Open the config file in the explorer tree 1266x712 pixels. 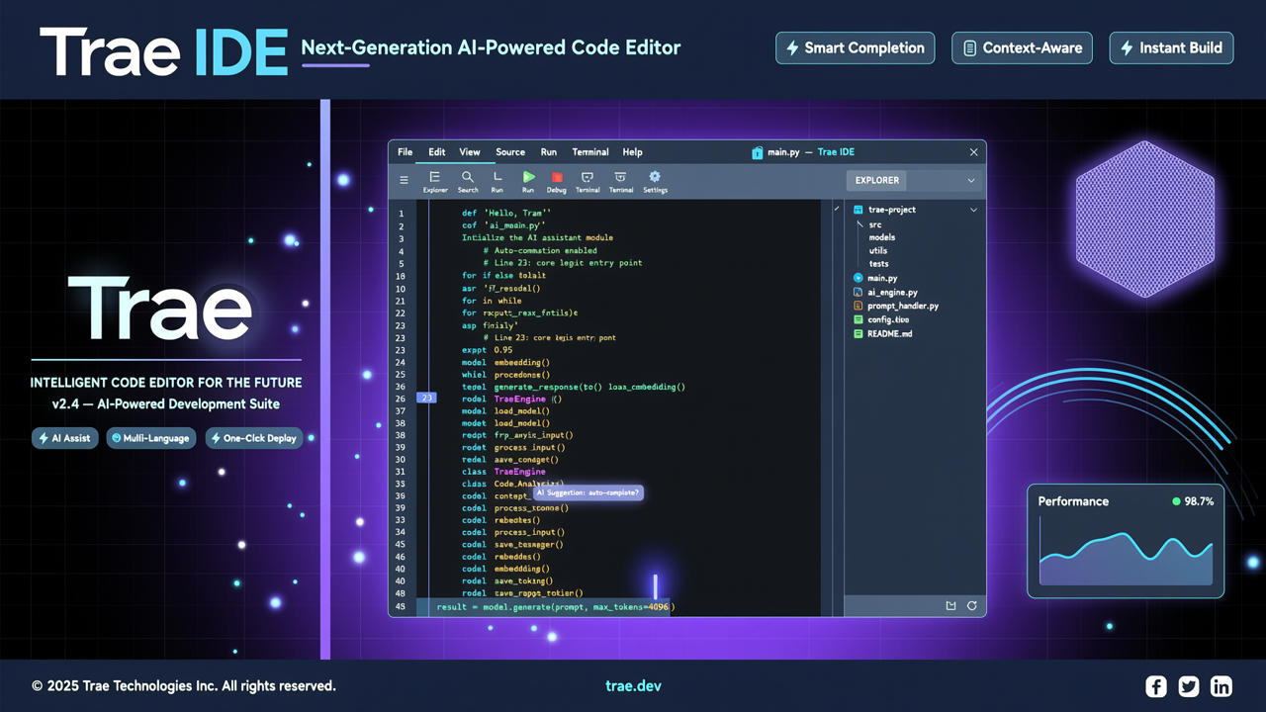[x=888, y=319]
